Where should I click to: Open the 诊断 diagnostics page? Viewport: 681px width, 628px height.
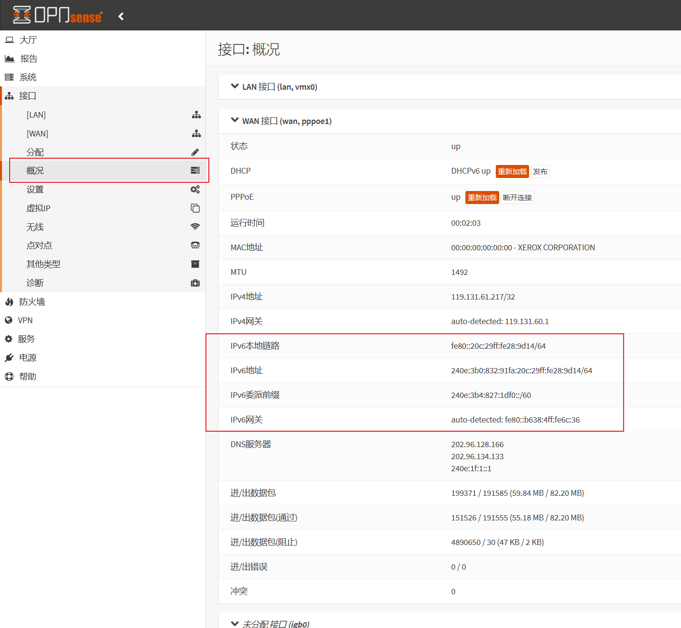(104, 283)
